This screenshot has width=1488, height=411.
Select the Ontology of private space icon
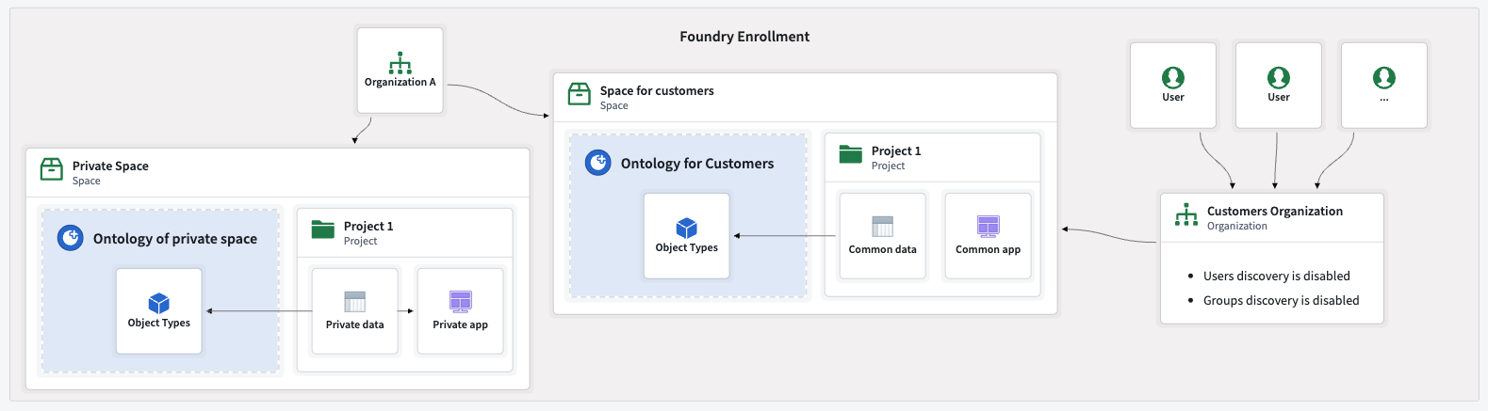pyautogui.click(x=71, y=238)
